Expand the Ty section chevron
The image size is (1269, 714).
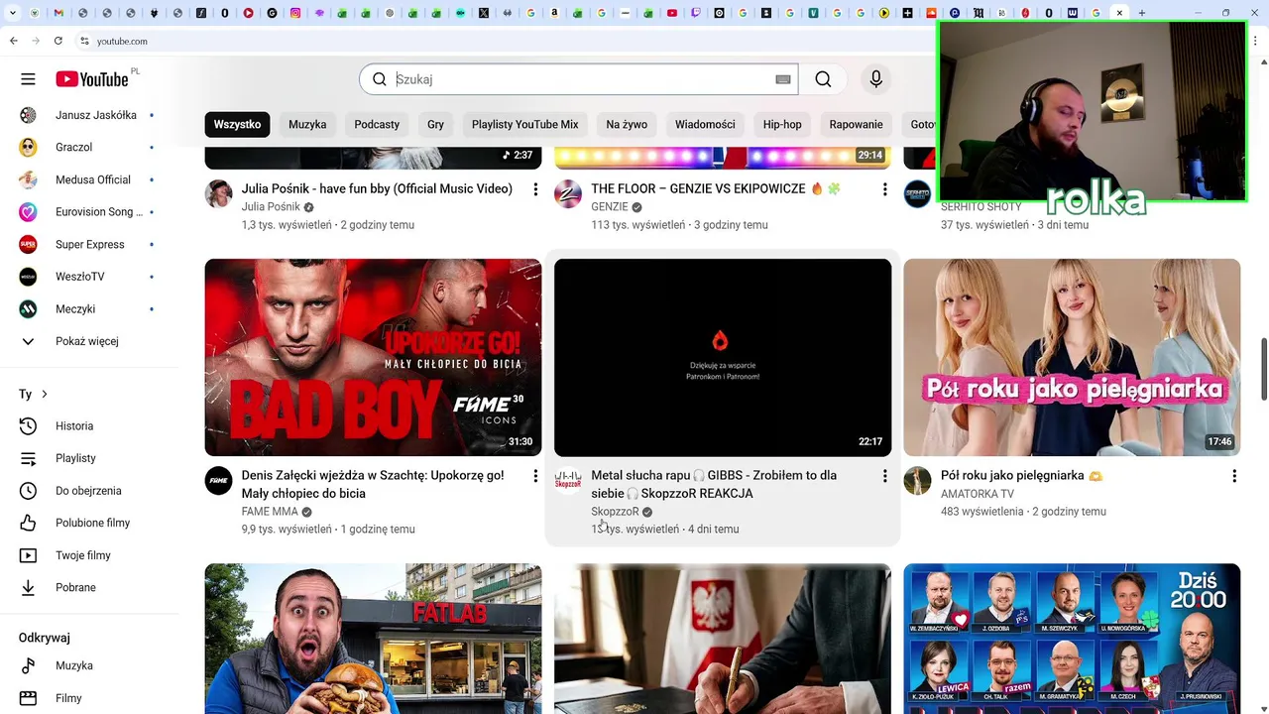click(45, 395)
